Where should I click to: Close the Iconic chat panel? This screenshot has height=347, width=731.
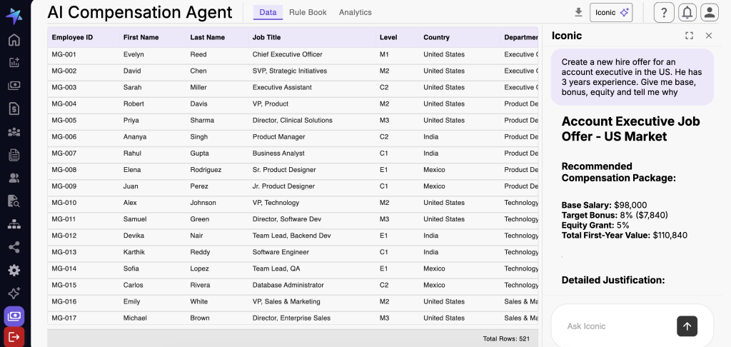coord(709,36)
